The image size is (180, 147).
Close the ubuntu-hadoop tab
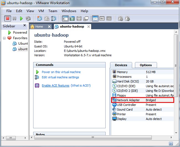pos(88,27)
